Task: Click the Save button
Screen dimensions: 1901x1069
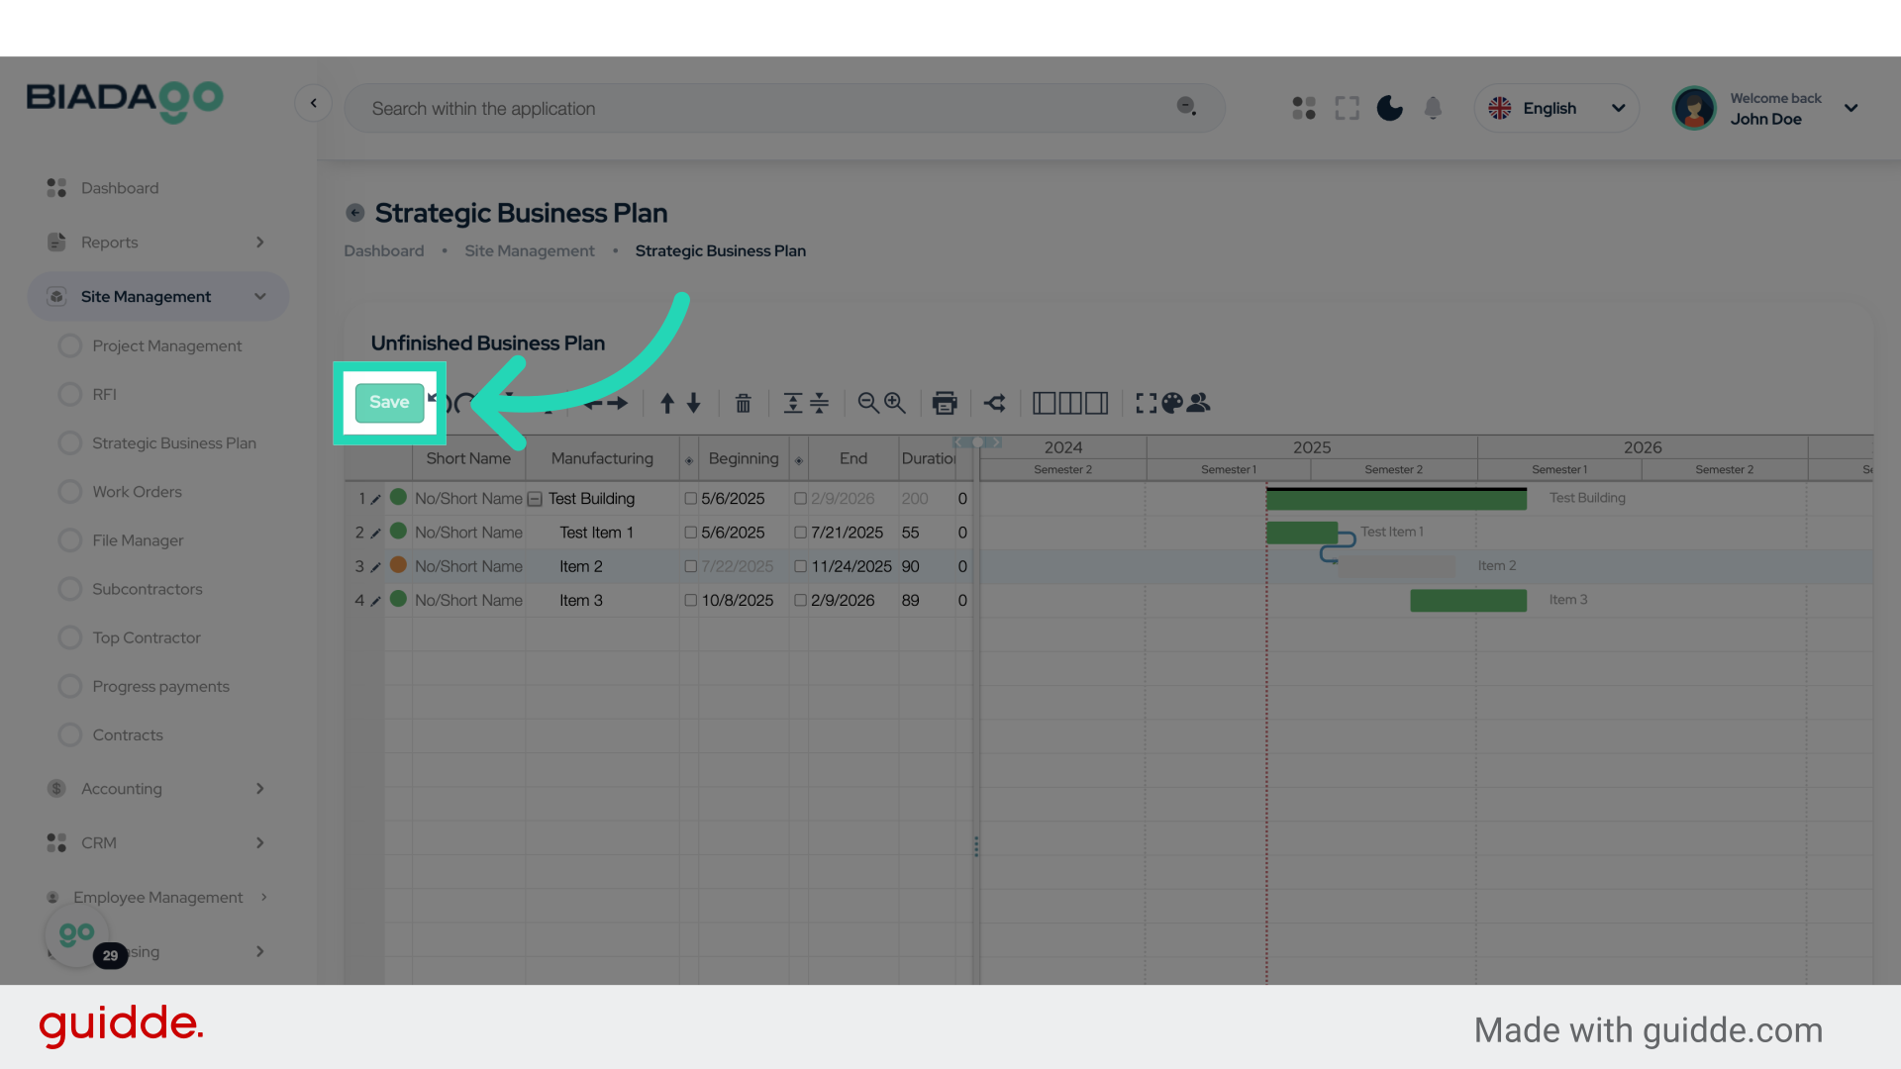Action: (x=389, y=402)
